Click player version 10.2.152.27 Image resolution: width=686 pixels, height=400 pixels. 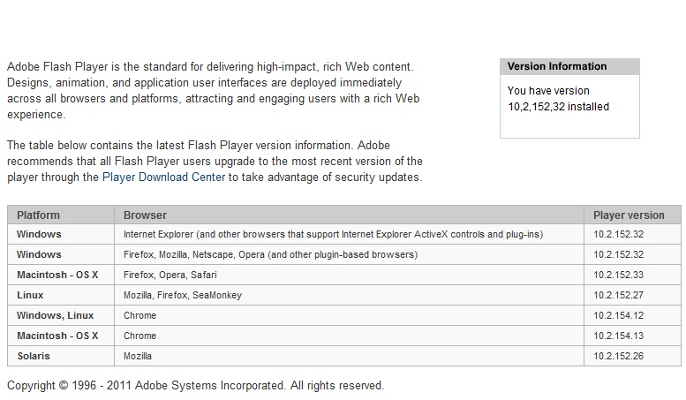point(619,295)
